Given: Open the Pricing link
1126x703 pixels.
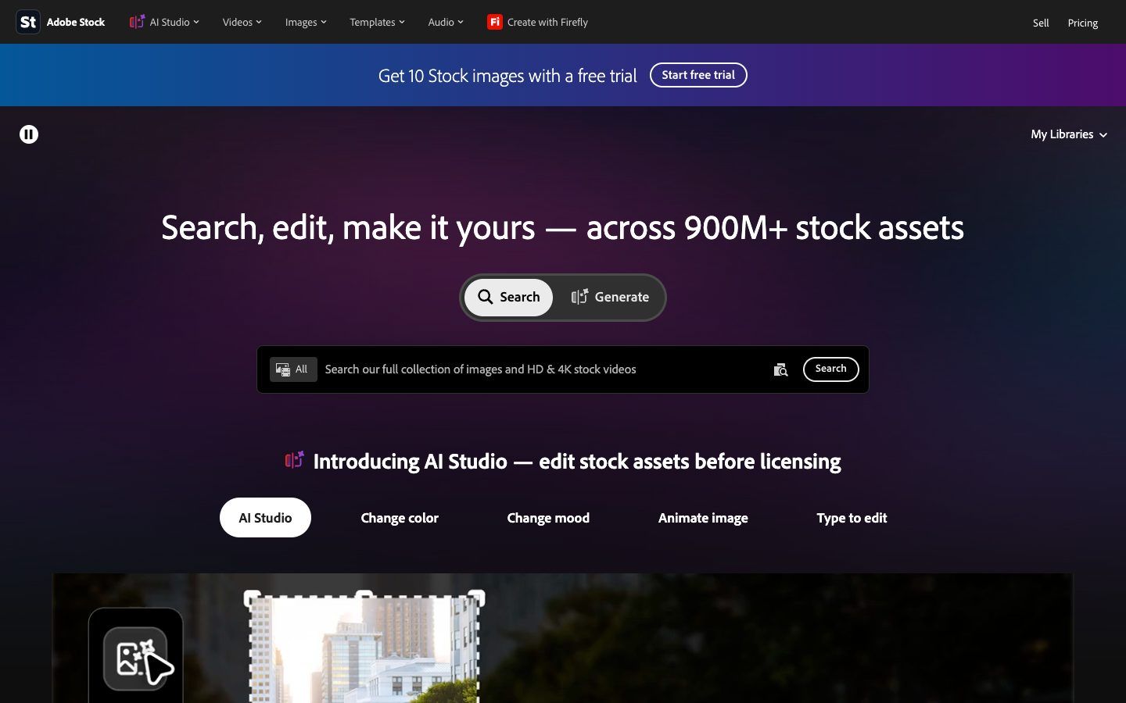Looking at the screenshot, I should pos(1083,23).
